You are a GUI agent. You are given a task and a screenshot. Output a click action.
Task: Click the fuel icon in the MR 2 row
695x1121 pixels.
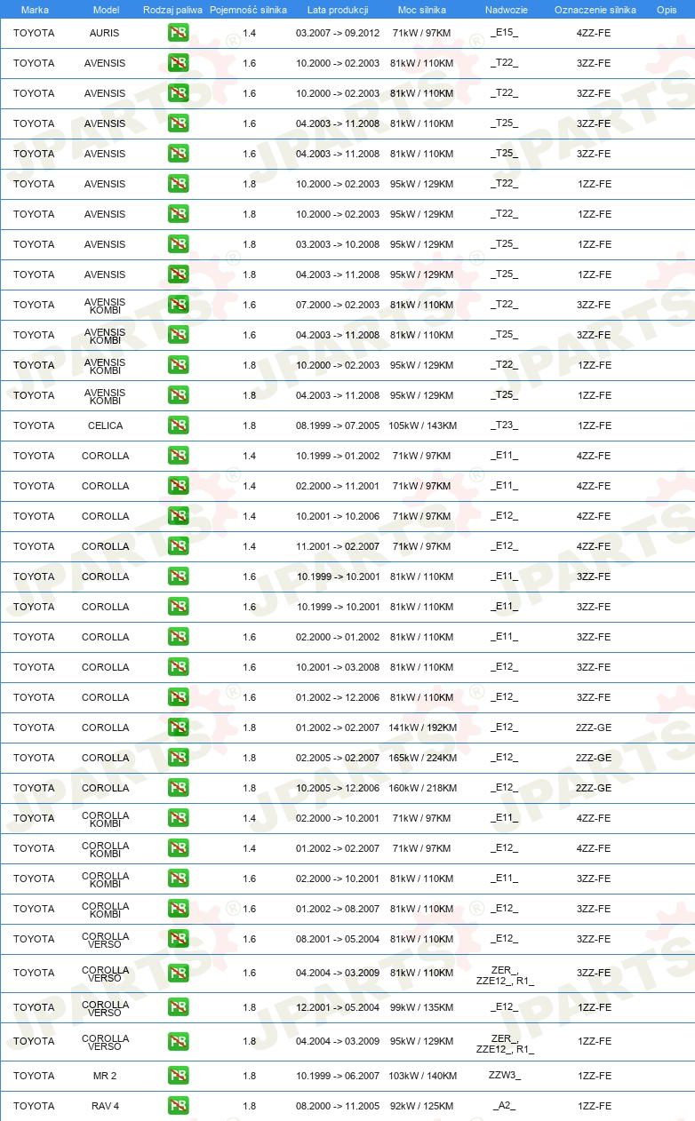(x=178, y=1076)
